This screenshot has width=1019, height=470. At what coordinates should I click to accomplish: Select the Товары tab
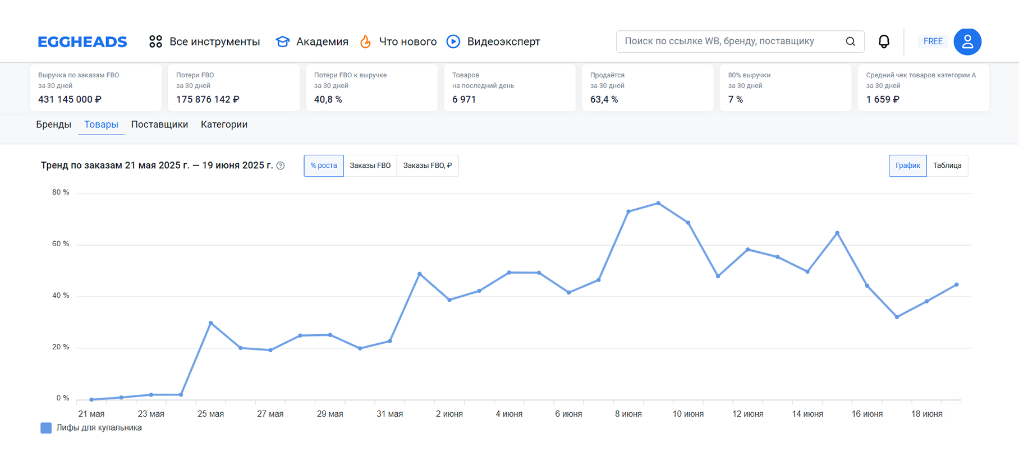point(101,125)
